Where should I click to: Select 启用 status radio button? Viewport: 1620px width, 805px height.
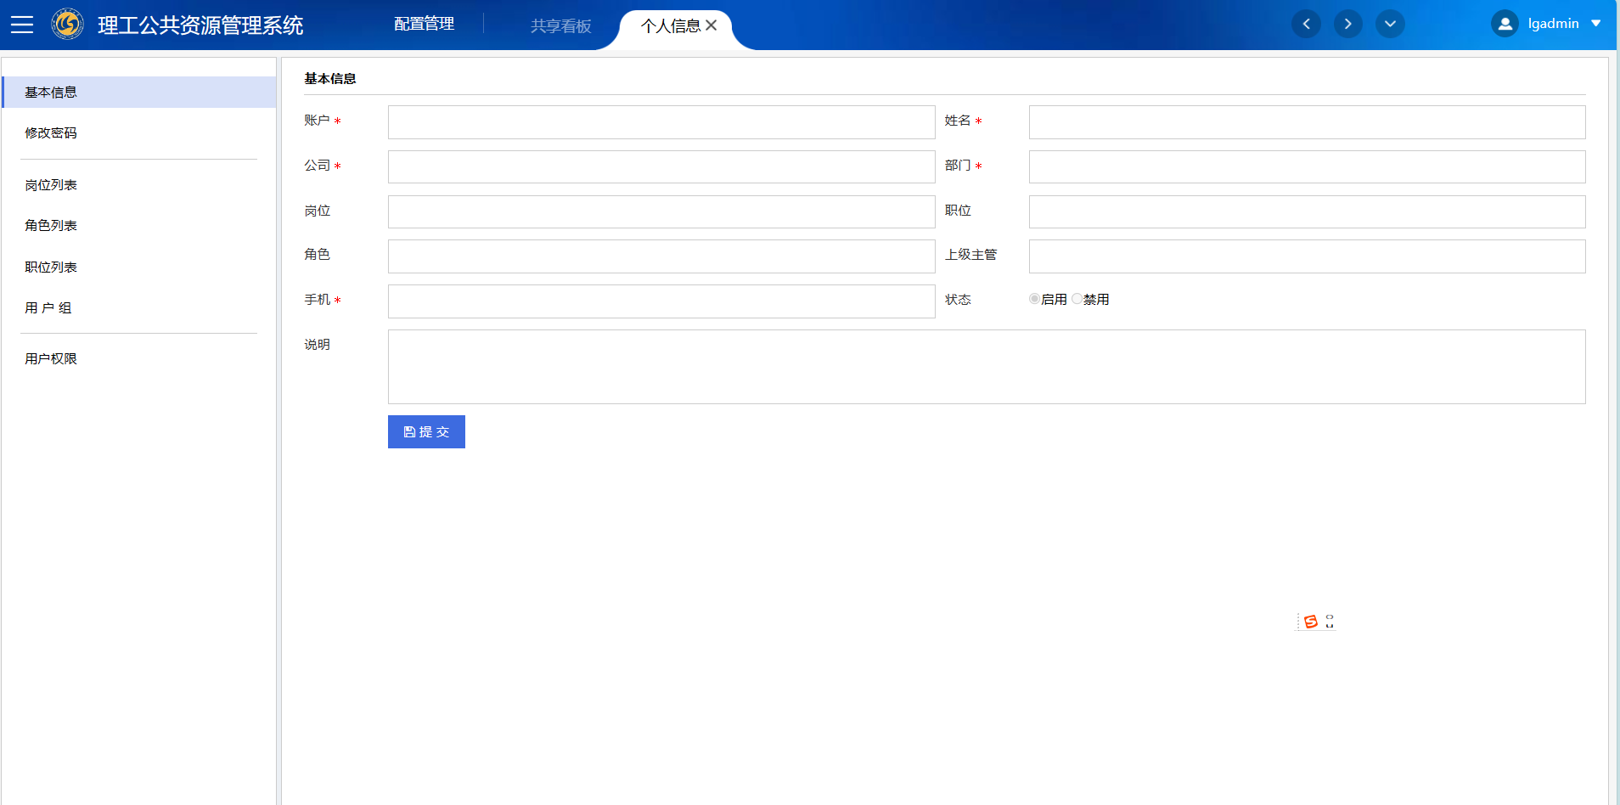1034,299
